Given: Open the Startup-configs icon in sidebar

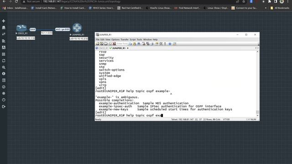Looking at the screenshot, I should tap(4, 41).
